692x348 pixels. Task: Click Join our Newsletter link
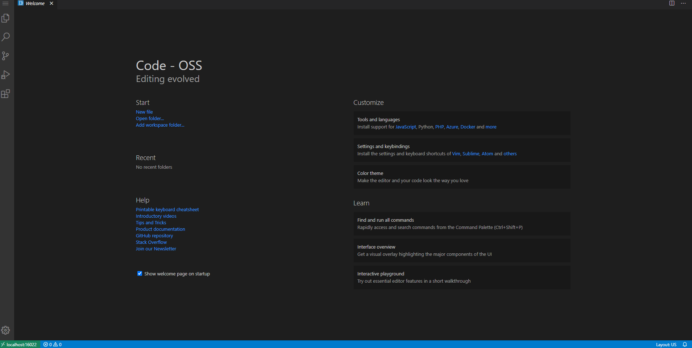(156, 249)
